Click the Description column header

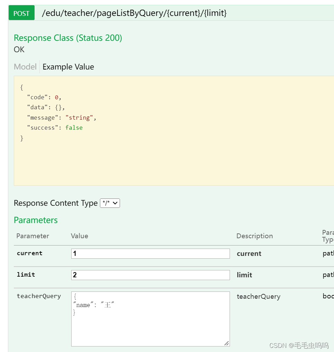coord(254,236)
